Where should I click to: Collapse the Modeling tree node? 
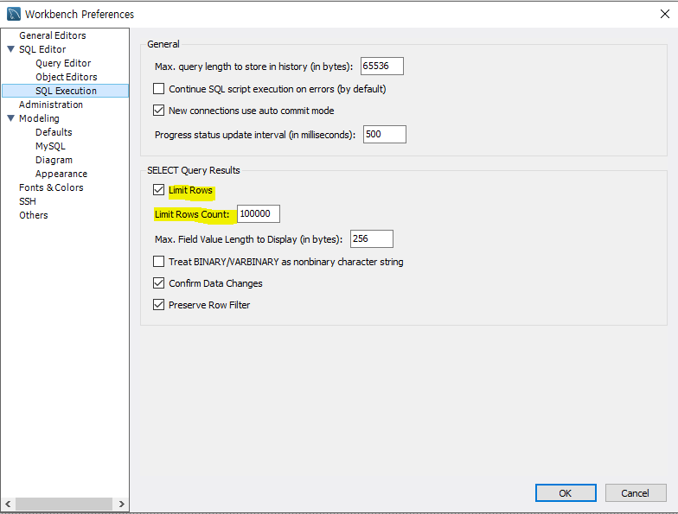click(x=11, y=118)
